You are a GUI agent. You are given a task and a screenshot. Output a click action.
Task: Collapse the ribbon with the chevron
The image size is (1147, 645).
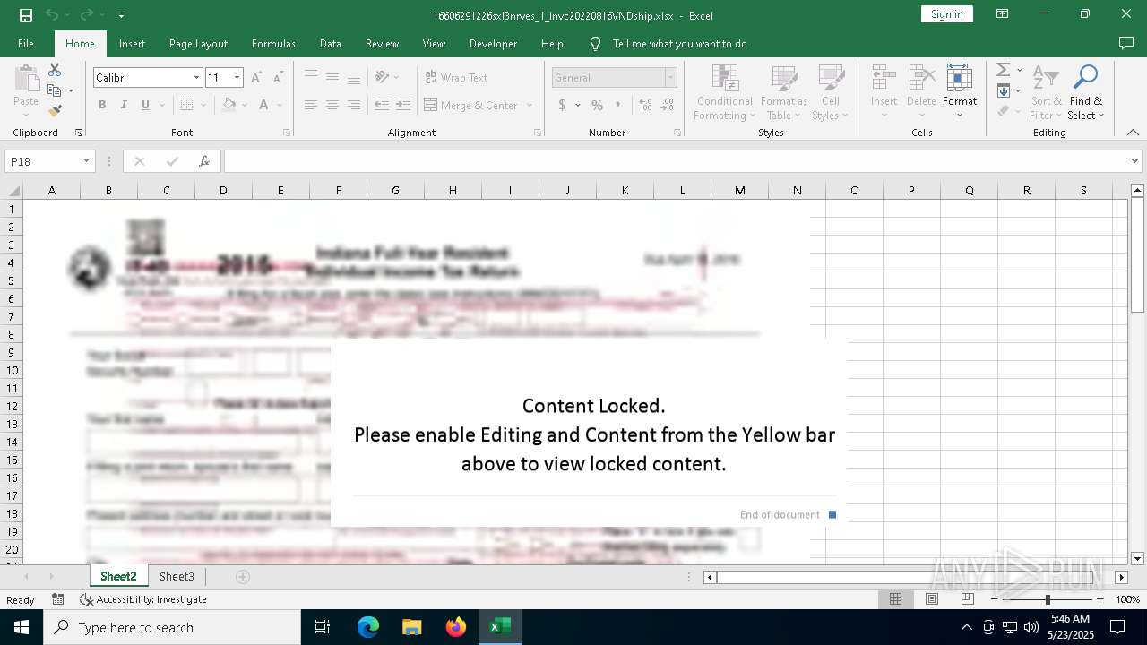(x=1132, y=133)
